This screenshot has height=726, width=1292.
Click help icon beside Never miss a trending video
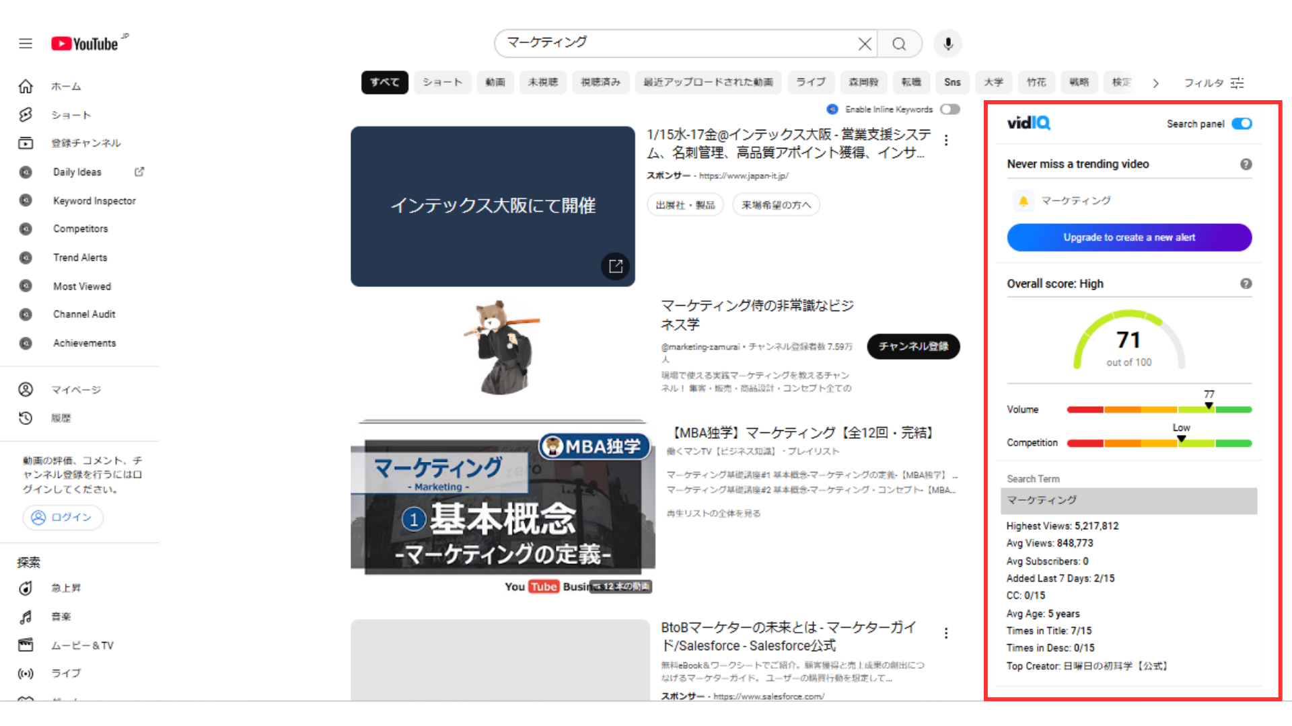click(1246, 164)
